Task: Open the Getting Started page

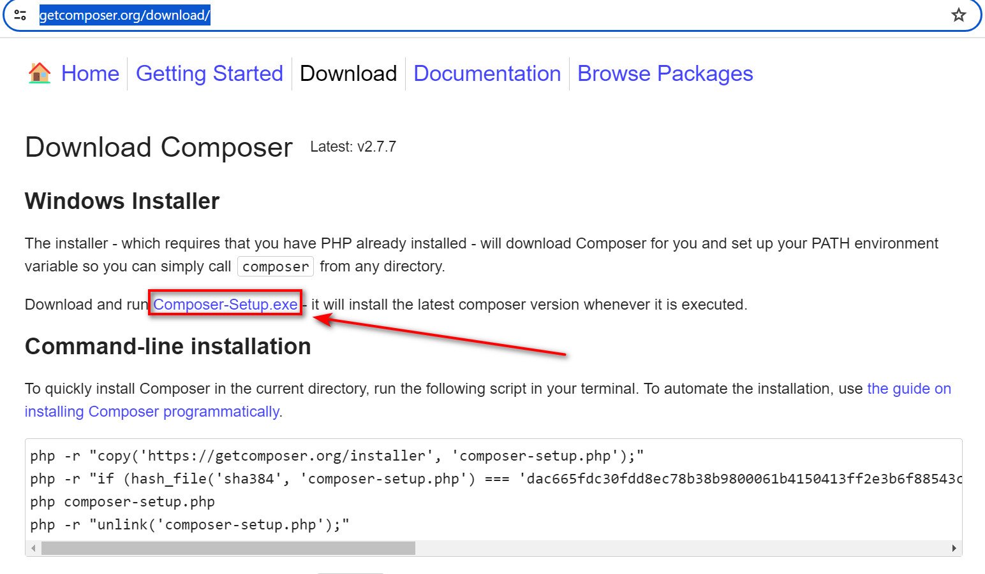Action: [x=209, y=73]
